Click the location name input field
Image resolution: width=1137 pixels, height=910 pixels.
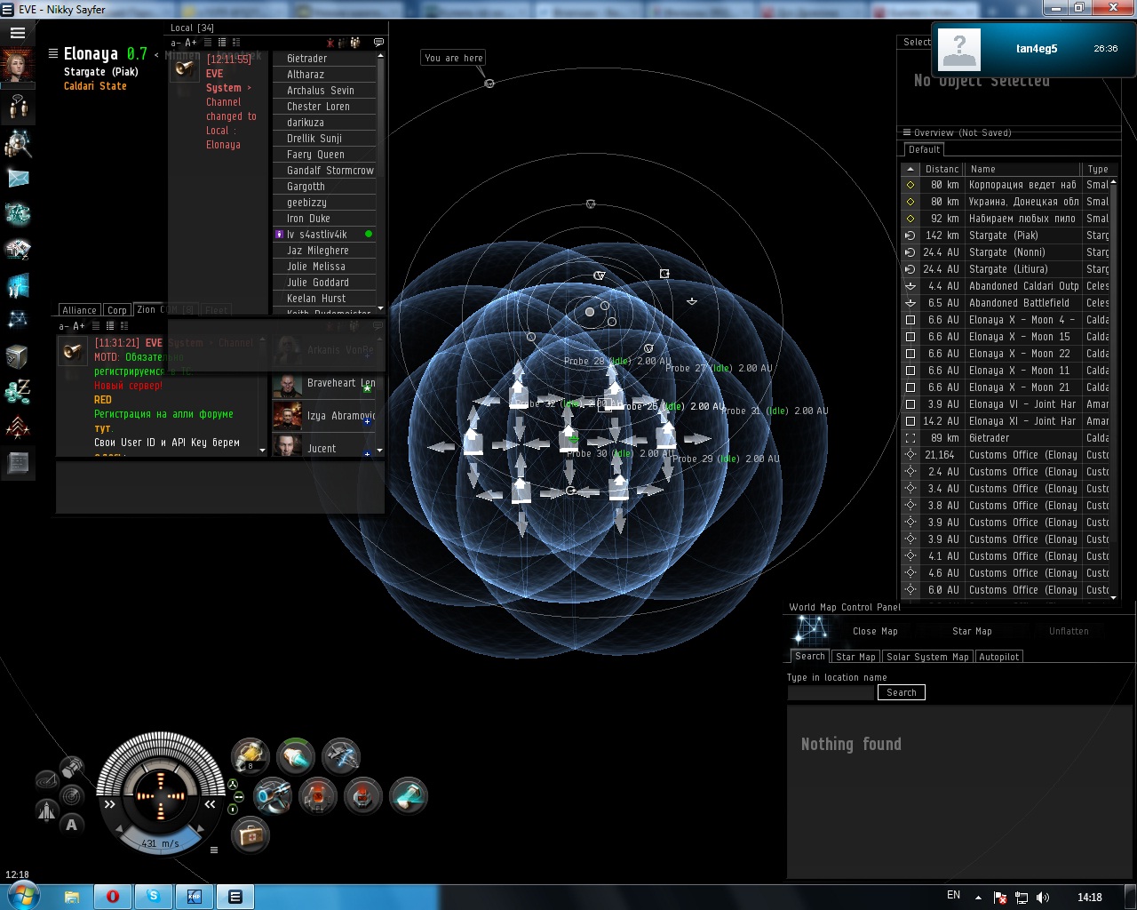pos(831,692)
